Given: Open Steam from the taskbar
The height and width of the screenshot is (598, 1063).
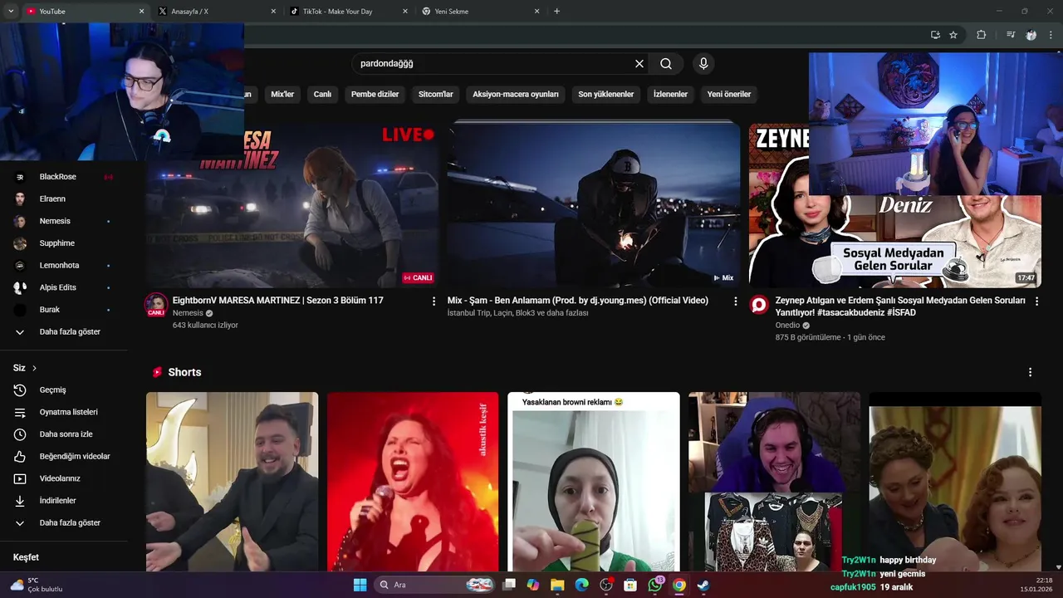Looking at the screenshot, I should (x=703, y=585).
